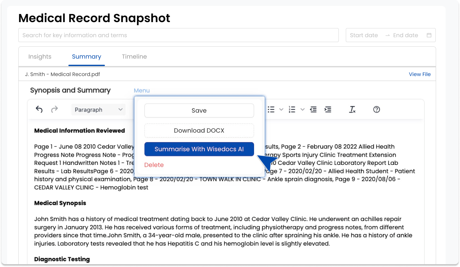Toggle the Menu link beside Synopsis heading

click(x=142, y=91)
